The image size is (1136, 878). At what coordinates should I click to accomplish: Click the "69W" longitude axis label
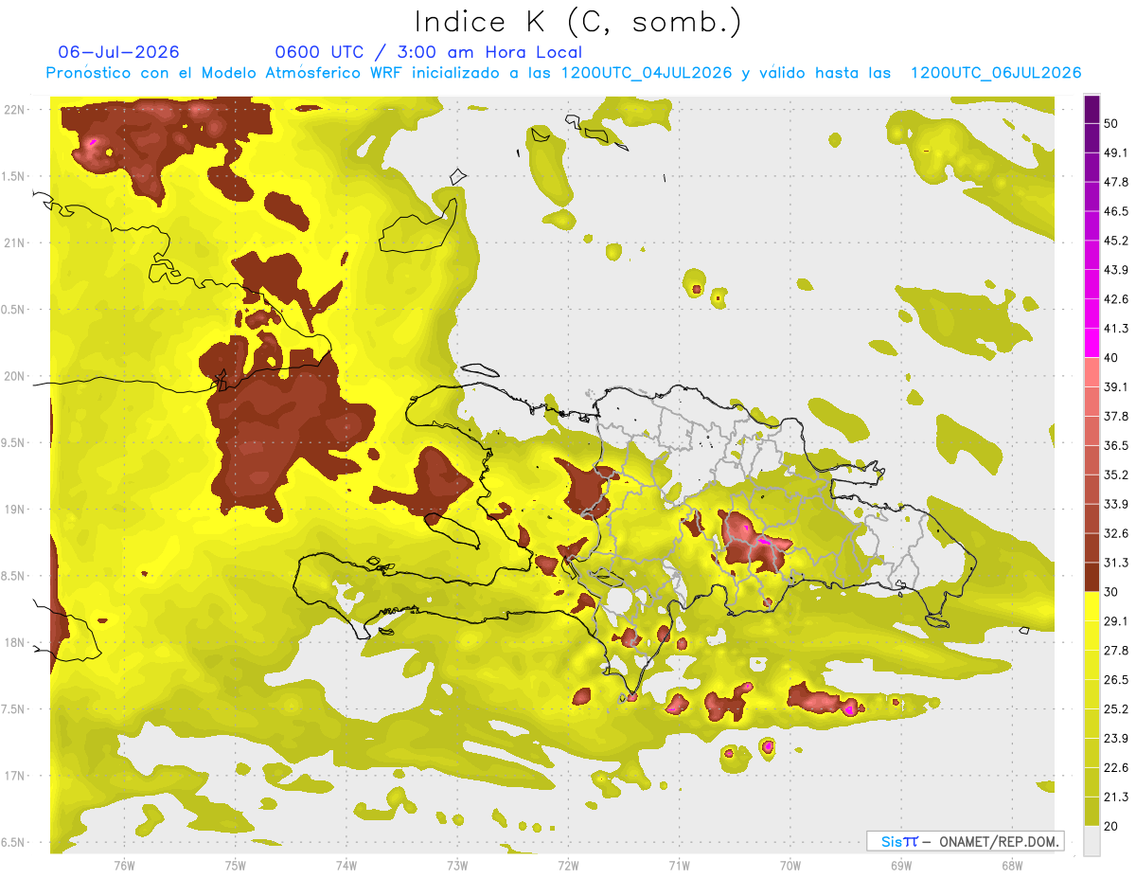[900, 865]
